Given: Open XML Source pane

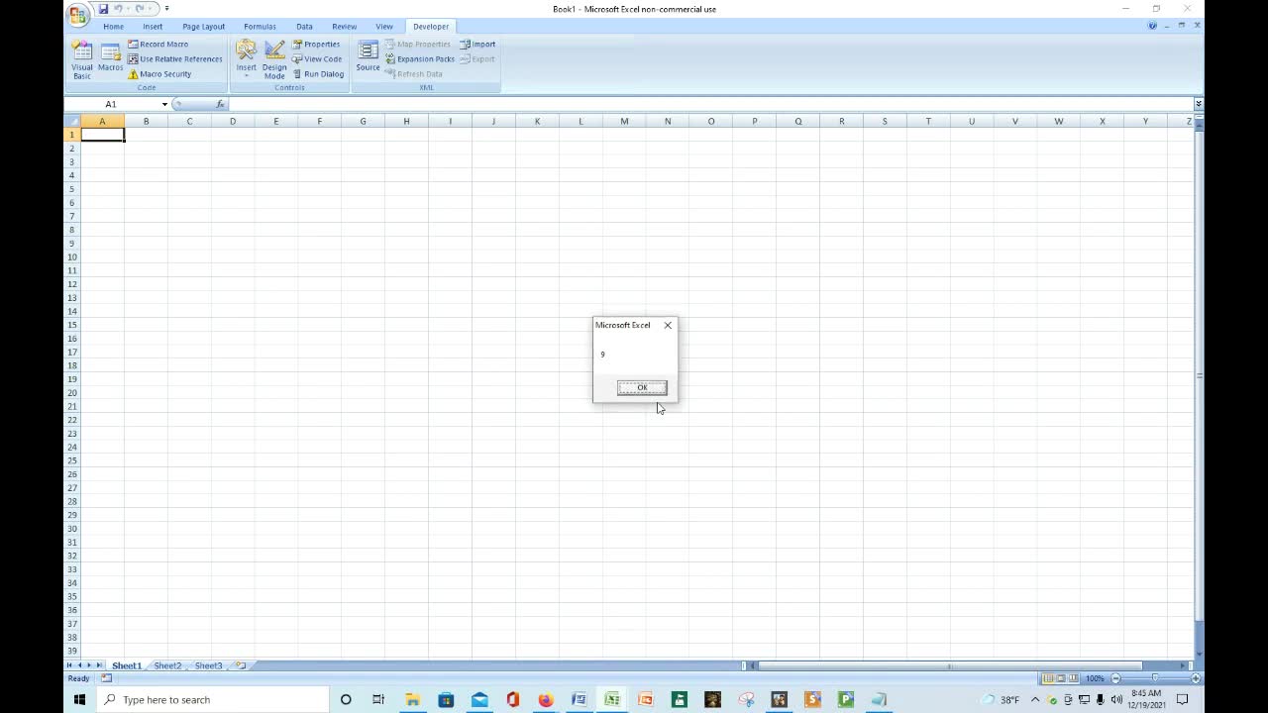Looking at the screenshot, I should coord(368,58).
